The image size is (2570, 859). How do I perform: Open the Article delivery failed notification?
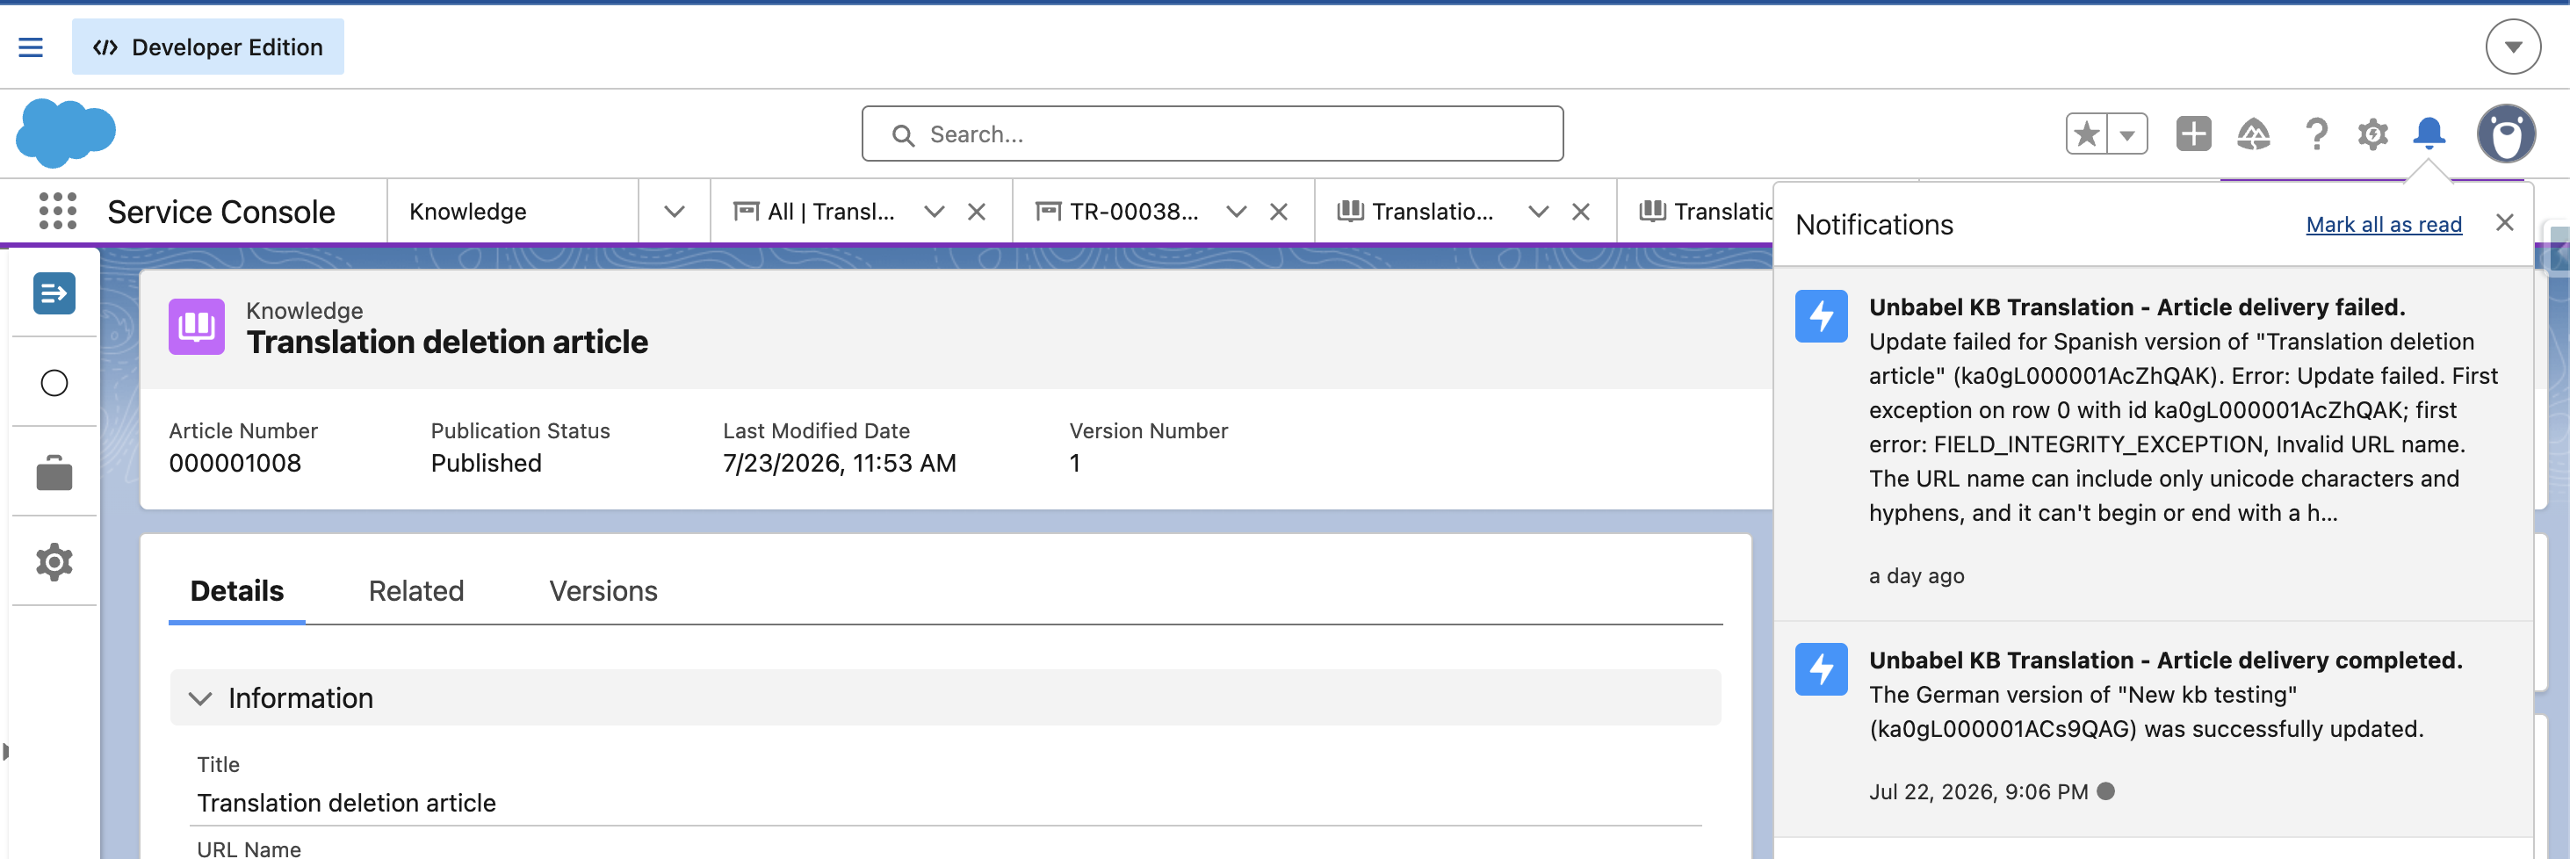[2153, 442]
